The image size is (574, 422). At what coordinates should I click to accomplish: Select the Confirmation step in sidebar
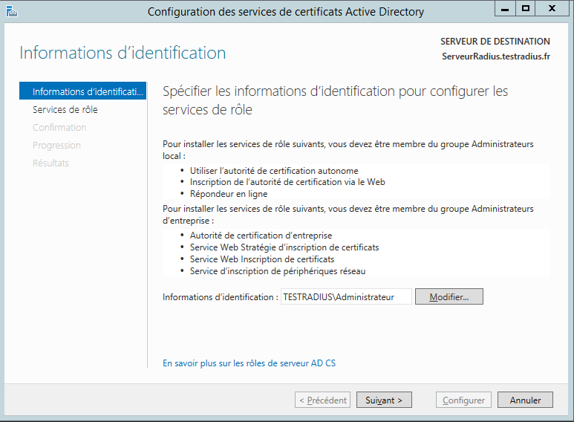(x=59, y=127)
